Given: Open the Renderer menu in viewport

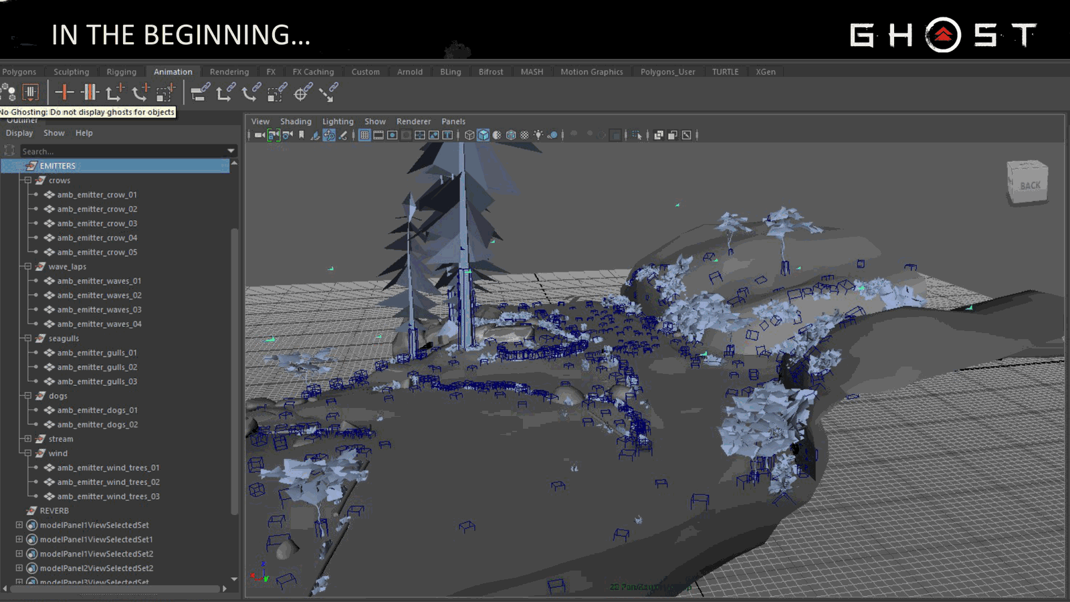Looking at the screenshot, I should pos(414,122).
